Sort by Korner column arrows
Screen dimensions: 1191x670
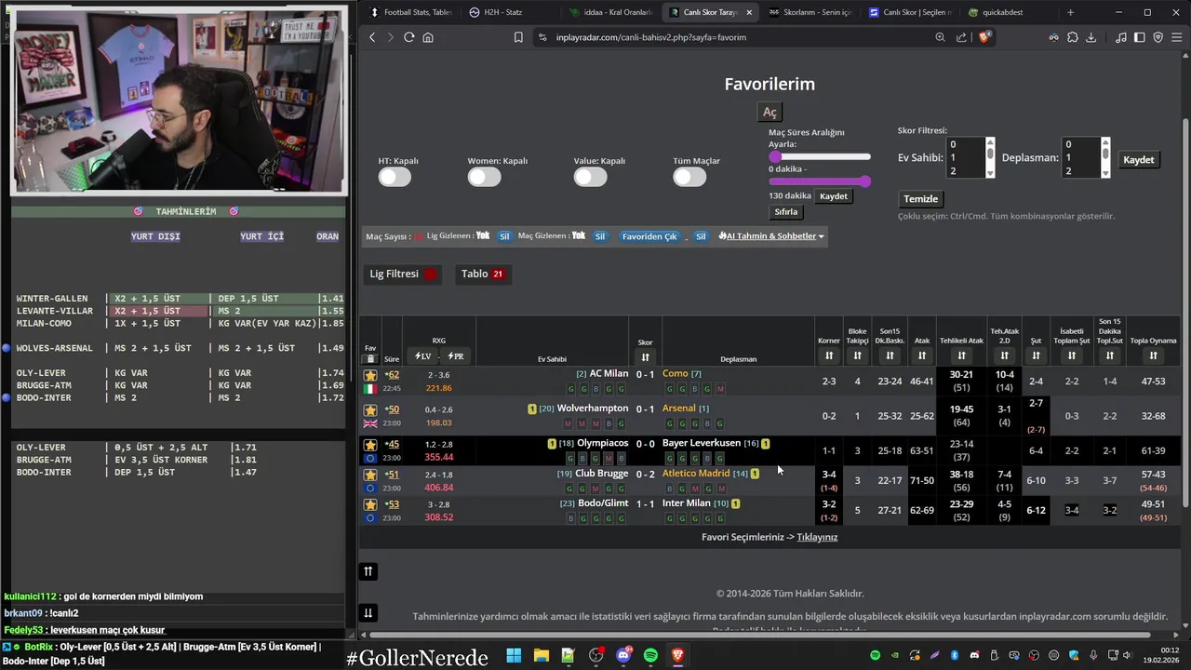[x=828, y=355]
